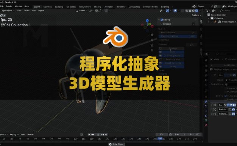Collapse the Viewport subpanel
Image resolution: width=237 pixels, height=146 pixels.
pyautogui.click(x=162, y=24)
